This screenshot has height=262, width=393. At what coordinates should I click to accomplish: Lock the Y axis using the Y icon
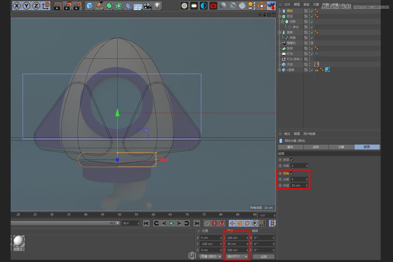pos(26,6)
